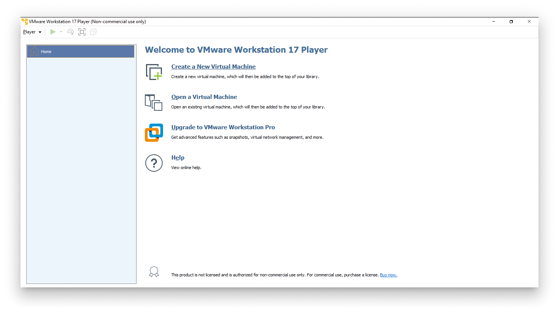Click the Help link heading
559x312 pixels.
pyautogui.click(x=177, y=157)
